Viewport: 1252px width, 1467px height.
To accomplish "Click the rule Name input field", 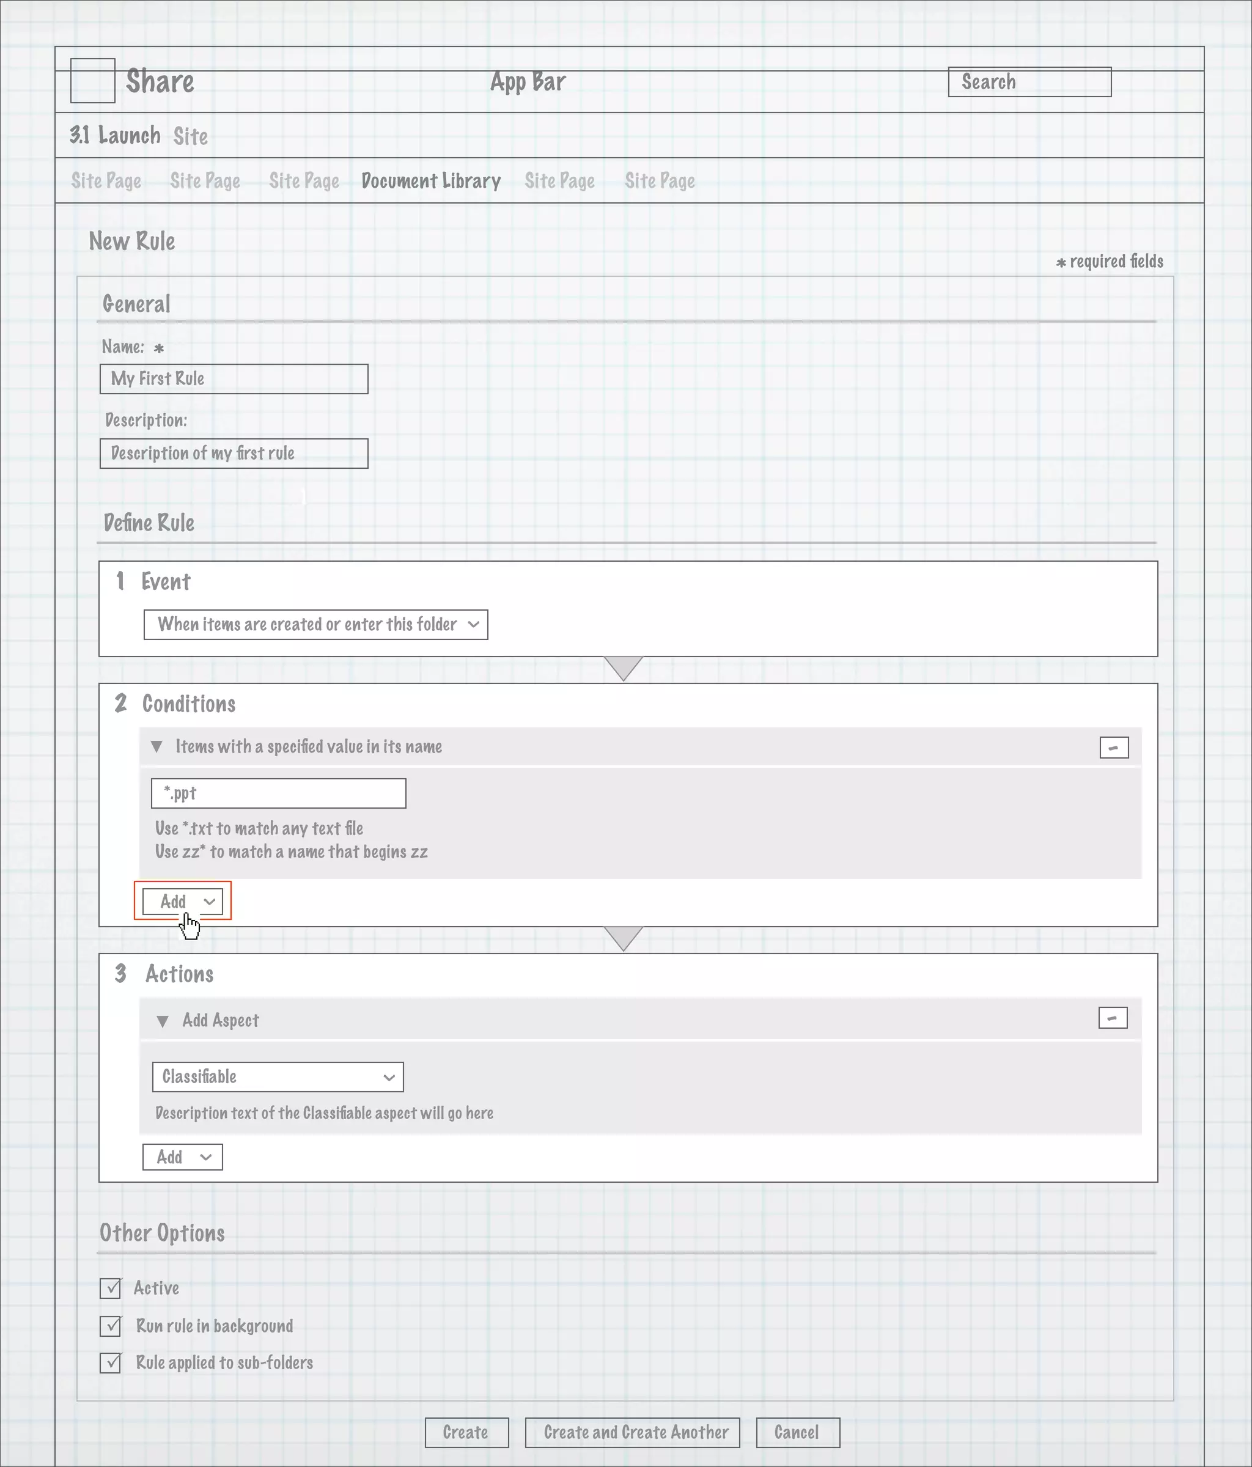I will 234,379.
